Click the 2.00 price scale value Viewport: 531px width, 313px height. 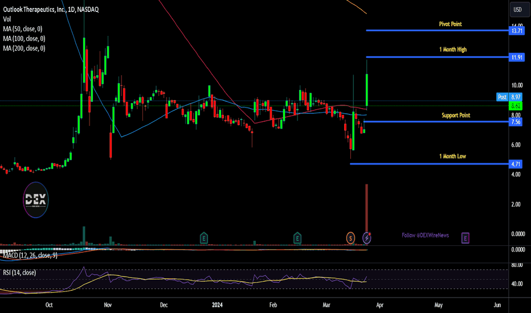click(x=516, y=204)
